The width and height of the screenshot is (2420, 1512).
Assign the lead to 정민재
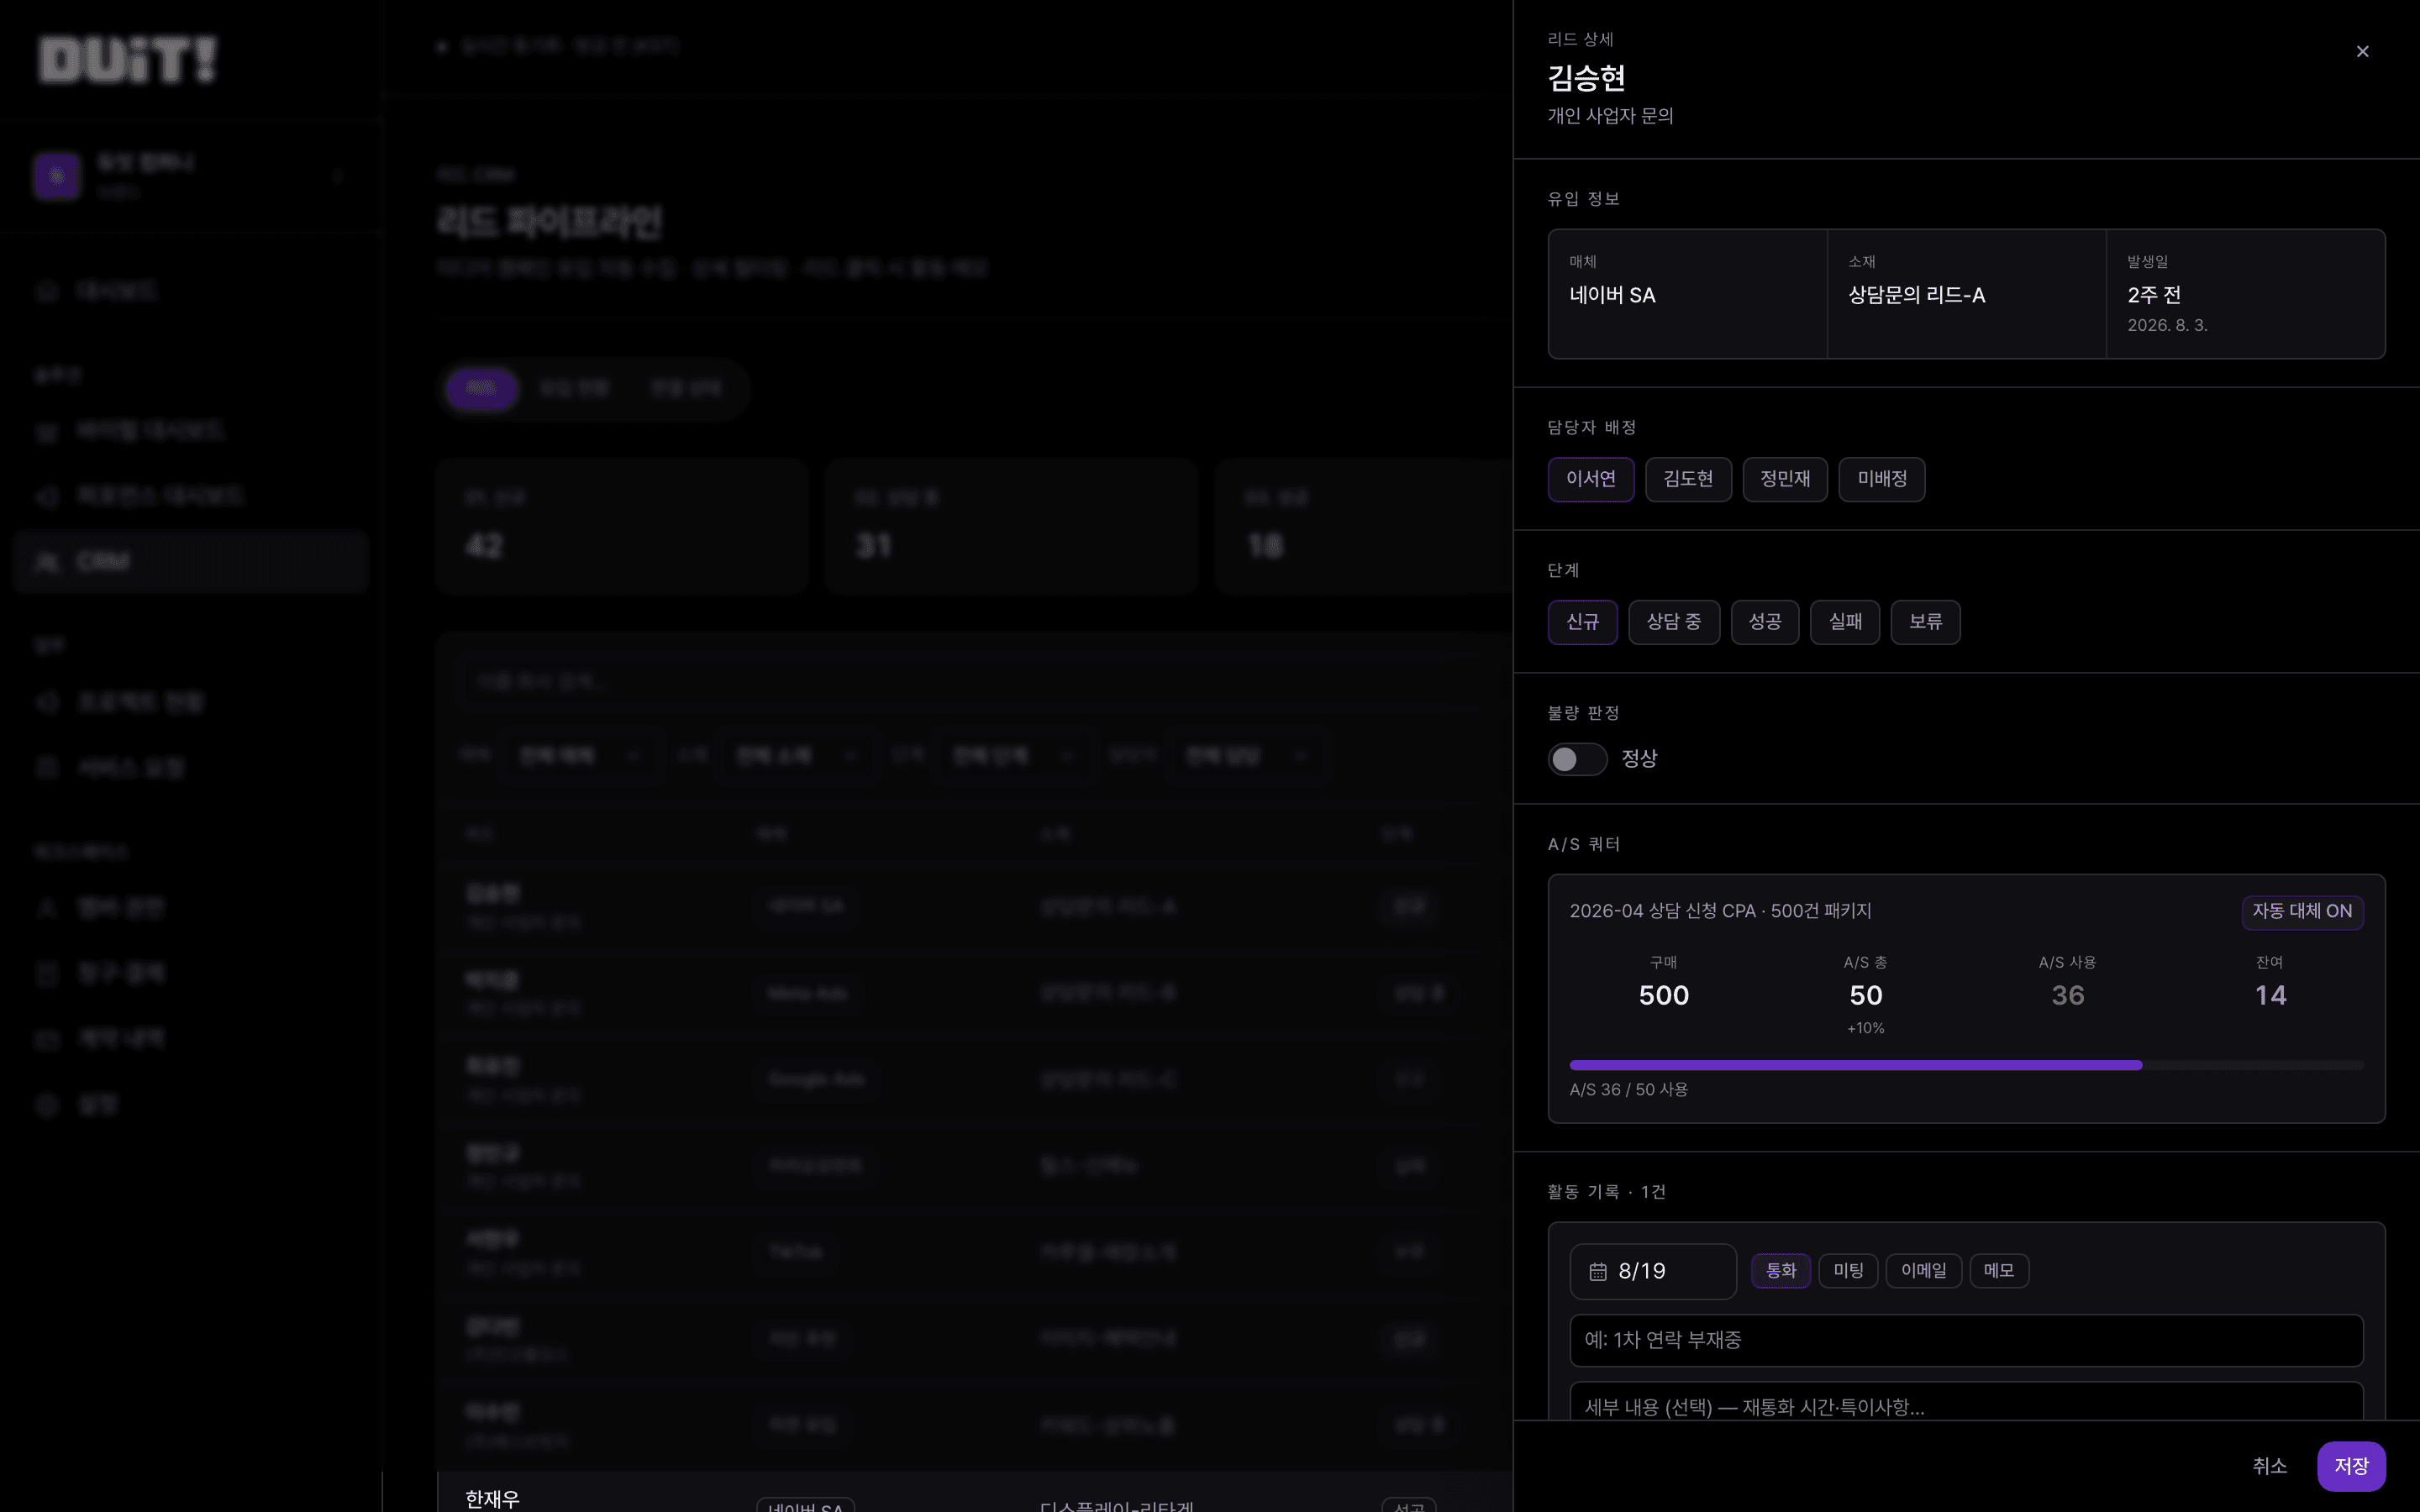pyautogui.click(x=1785, y=479)
